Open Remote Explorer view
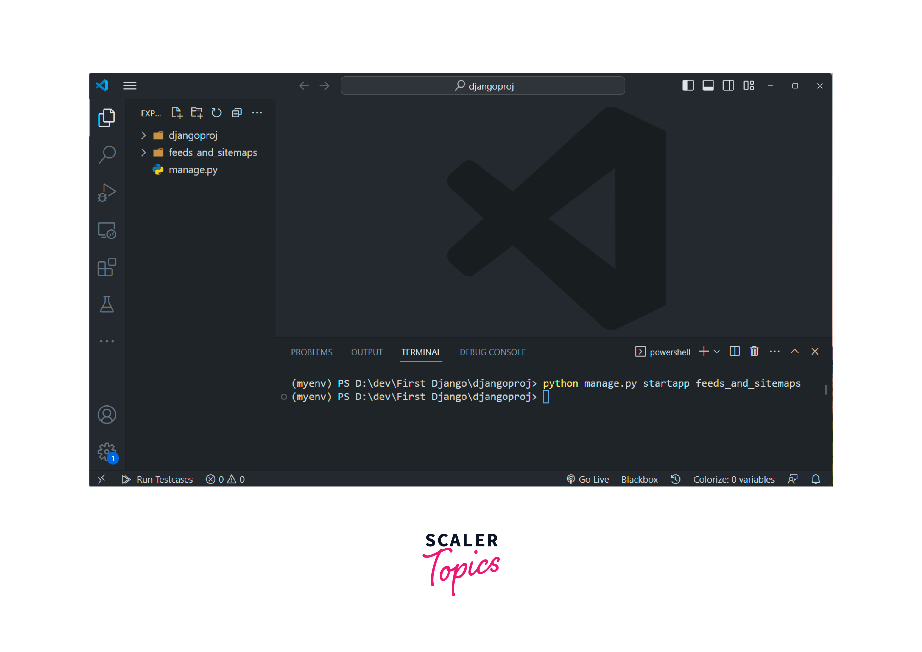Image resolution: width=922 pixels, height=652 pixels. click(107, 230)
